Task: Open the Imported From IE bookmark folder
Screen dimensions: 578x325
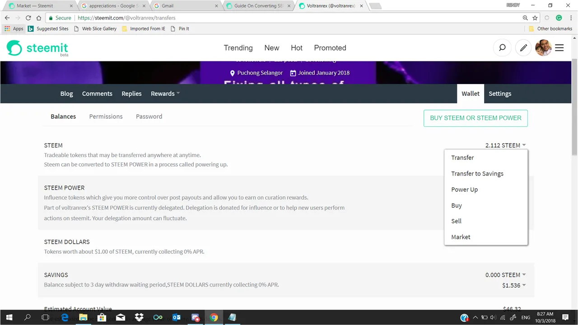Action: [x=144, y=28]
